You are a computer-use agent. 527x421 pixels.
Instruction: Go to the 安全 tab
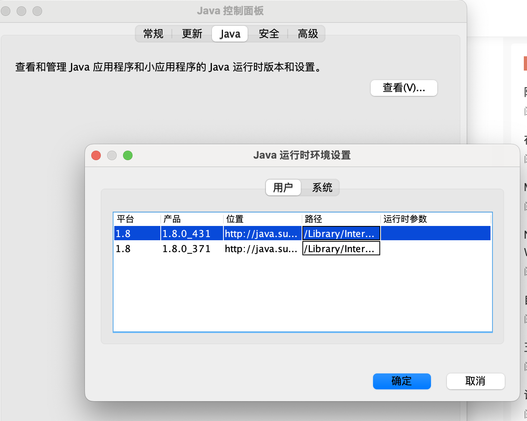click(x=269, y=34)
